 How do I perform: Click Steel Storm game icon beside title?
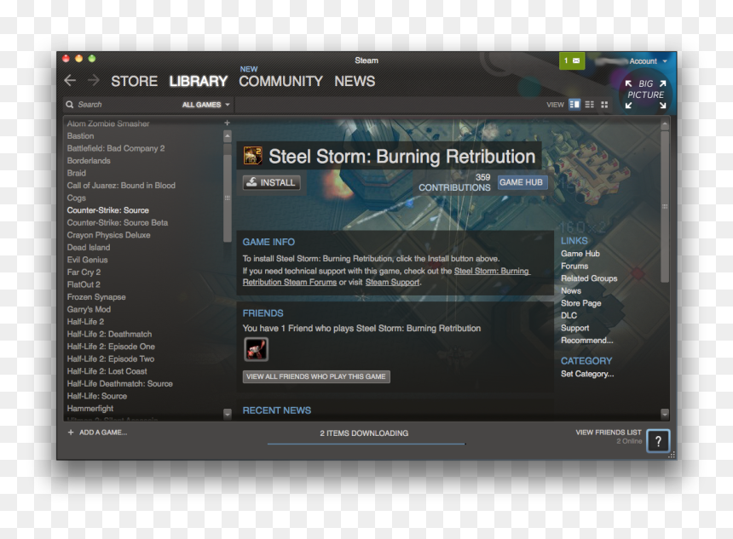(252, 156)
